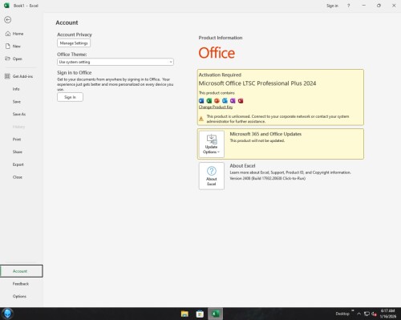Show hidden system tray icons chevron
Viewport: 401px width, 320px height.
coord(359,314)
